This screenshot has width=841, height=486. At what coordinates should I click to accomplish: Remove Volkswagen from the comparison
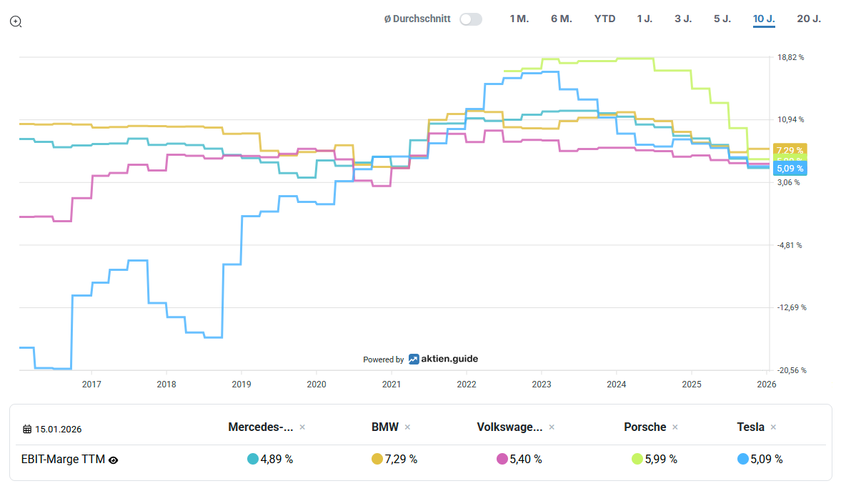tap(552, 427)
